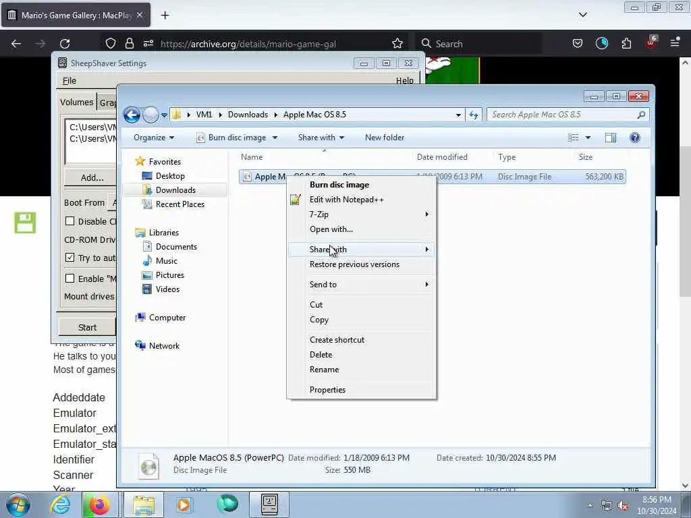
Task: Click Explorer Back navigation arrow
Action: [132, 115]
